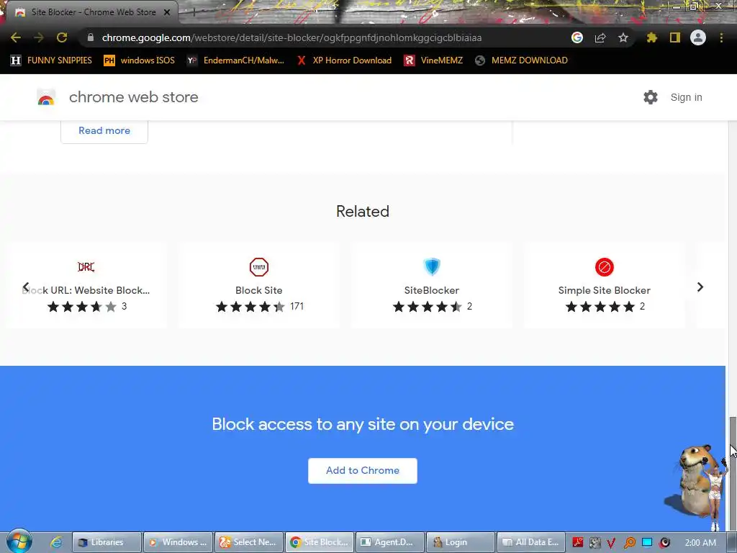Image resolution: width=737 pixels, height=553 pixels.
Task: Click the Chrome Web Store rainbow logo
Action: [x=46, y=97]
